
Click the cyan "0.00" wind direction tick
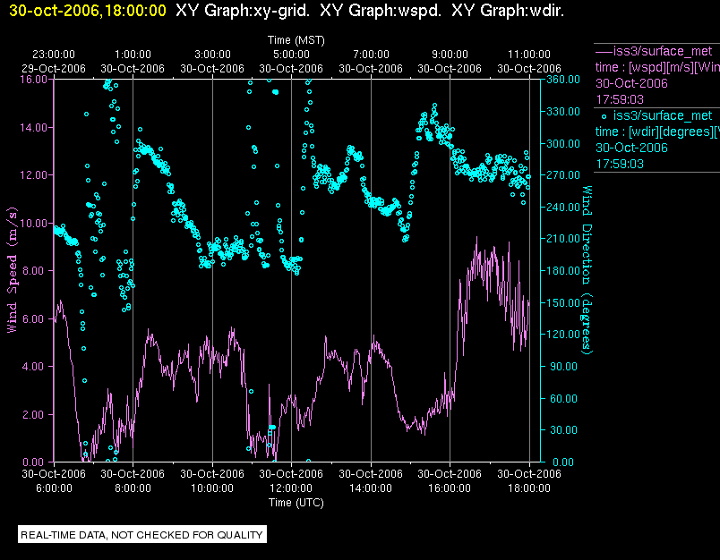(x=563, y=462)
